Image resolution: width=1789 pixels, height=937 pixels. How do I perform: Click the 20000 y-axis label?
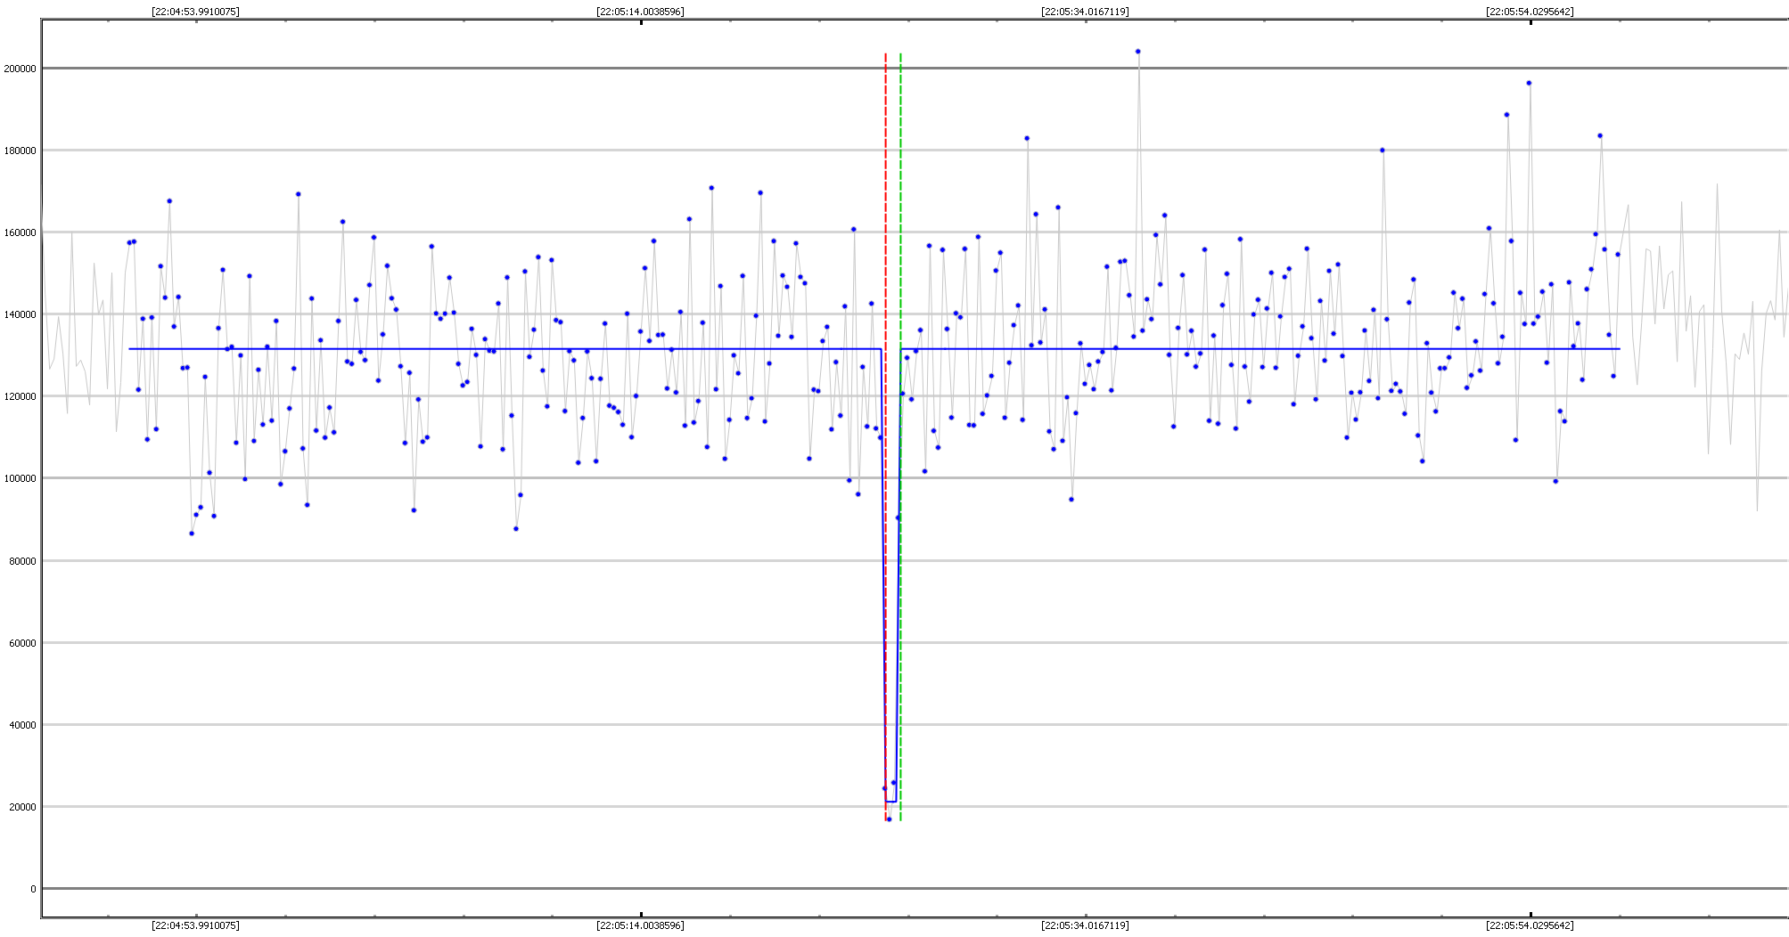point(23,807)
